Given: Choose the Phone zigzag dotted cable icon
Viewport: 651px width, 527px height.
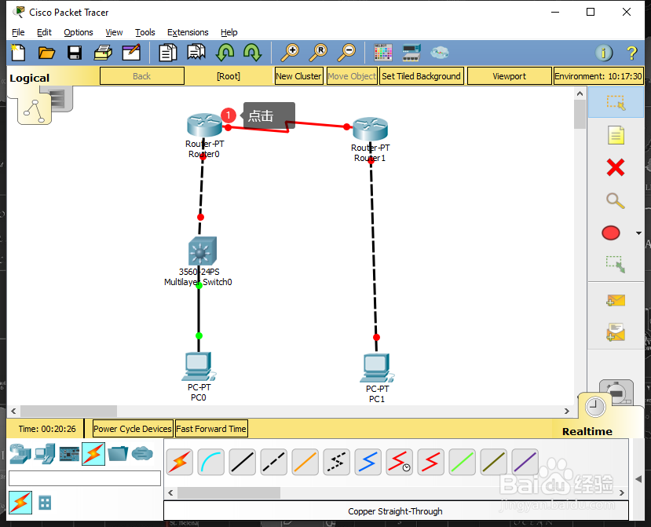Looking at the screenshot, I should [336, 462].
